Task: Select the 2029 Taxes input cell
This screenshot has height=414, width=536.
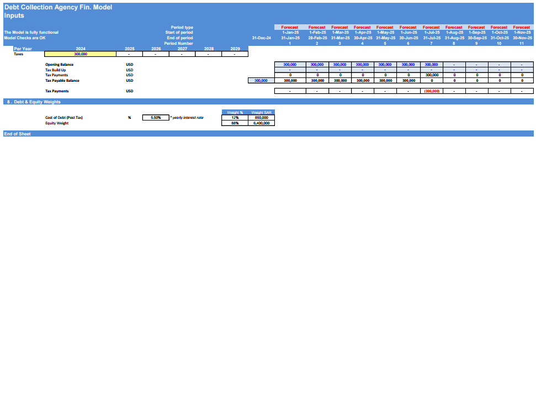Action: (235, 54)
